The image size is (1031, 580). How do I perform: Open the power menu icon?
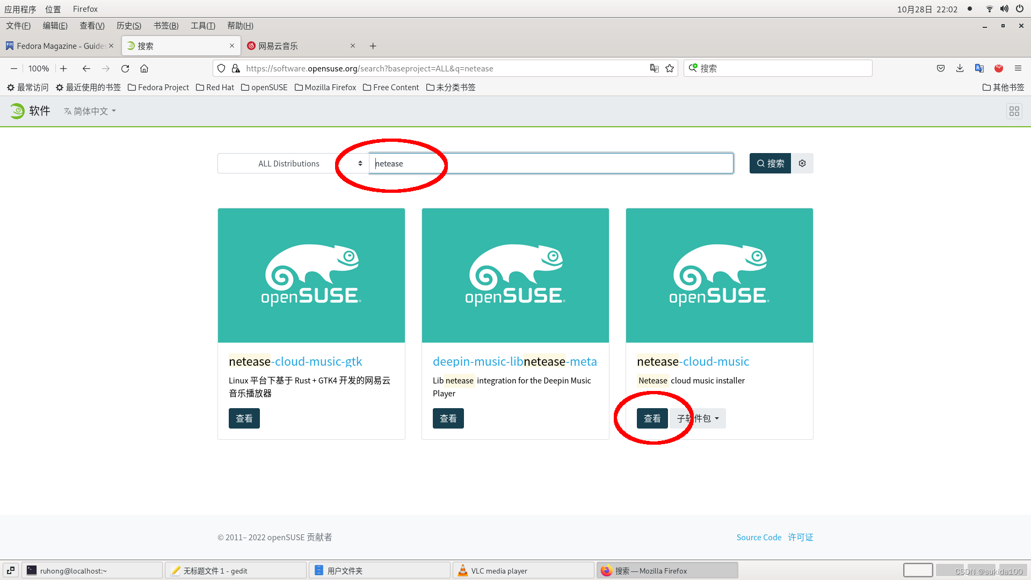(x=1019, y=9)
